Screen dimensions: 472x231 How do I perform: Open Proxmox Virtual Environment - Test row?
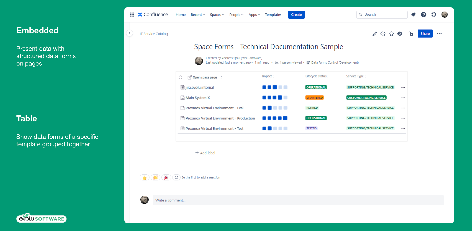coord(214,129)
